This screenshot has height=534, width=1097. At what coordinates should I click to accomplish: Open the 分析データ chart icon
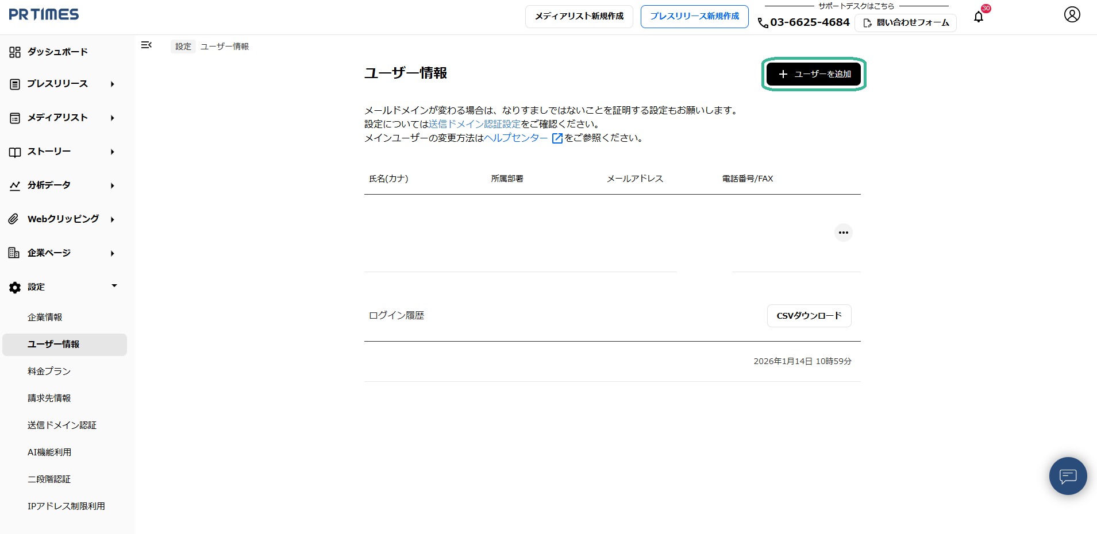[x=15, y=185]
